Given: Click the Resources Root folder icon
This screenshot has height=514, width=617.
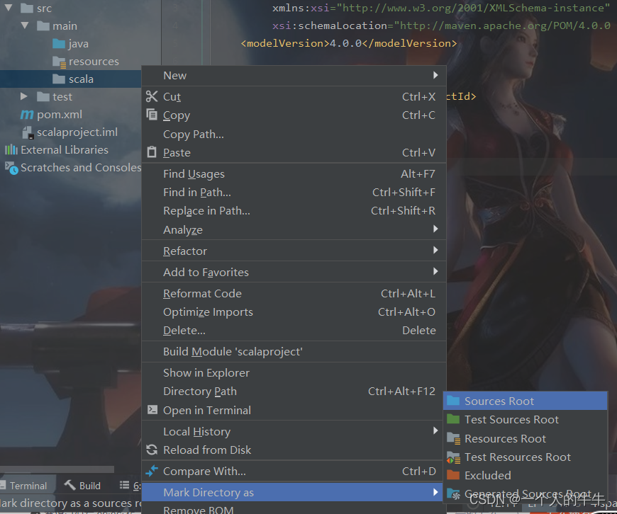Looking at the screenshot, I should [454, 438].
